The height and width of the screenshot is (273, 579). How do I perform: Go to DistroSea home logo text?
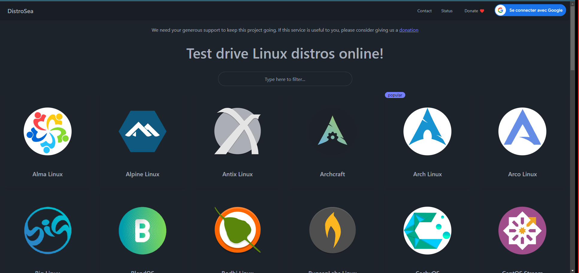[x=20, y=11]
